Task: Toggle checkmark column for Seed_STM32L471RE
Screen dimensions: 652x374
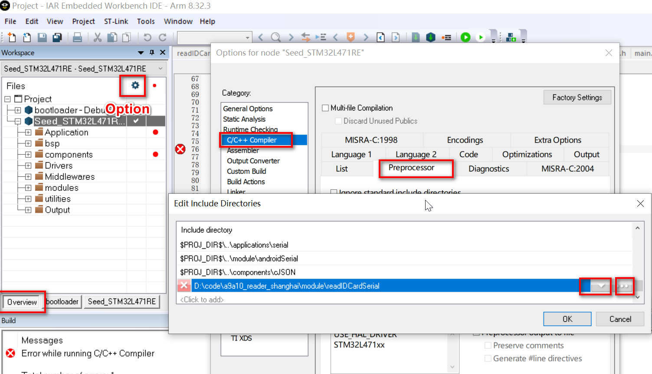Action: tap(136, 121)
